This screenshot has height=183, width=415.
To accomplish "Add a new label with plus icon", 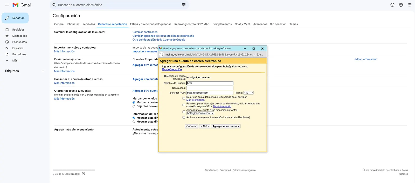I will click(x=43, y=71).
